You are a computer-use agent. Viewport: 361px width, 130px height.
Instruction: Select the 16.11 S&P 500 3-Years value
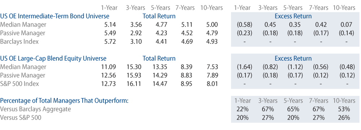tap(134, 84)
